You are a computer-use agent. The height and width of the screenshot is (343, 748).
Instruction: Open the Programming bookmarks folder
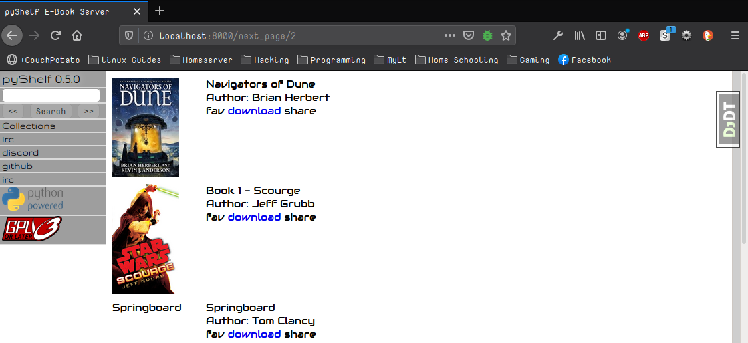click(332, 60)
